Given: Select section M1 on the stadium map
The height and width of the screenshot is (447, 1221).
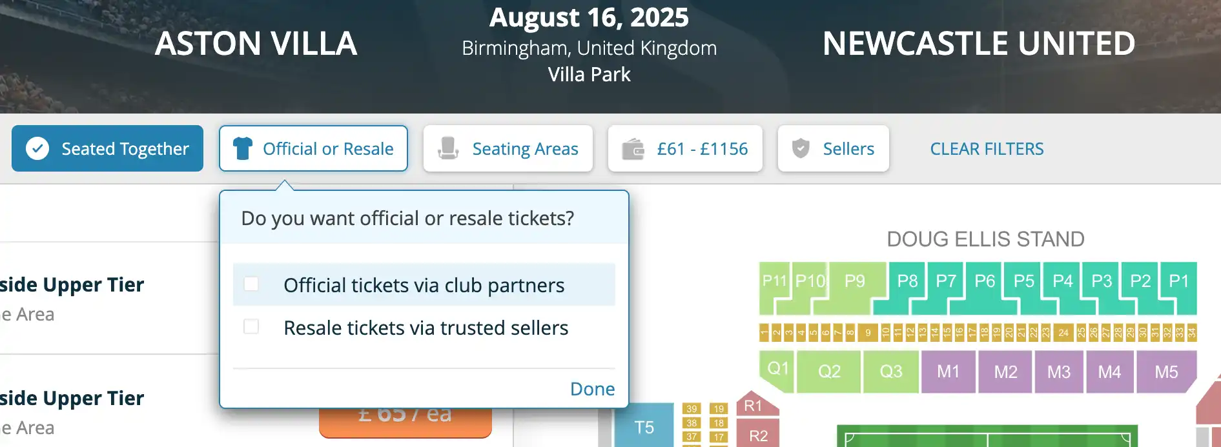Looking at the screenshot, I should pos(948,372).
